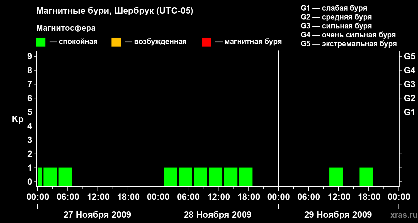Click the 28 November bar ending near 18:00
Image resolution: width=418 pixels, height=223 pixels.
(x=246, y=177)
